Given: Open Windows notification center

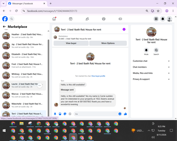Looking at the screenshot, I should (171, 130).
